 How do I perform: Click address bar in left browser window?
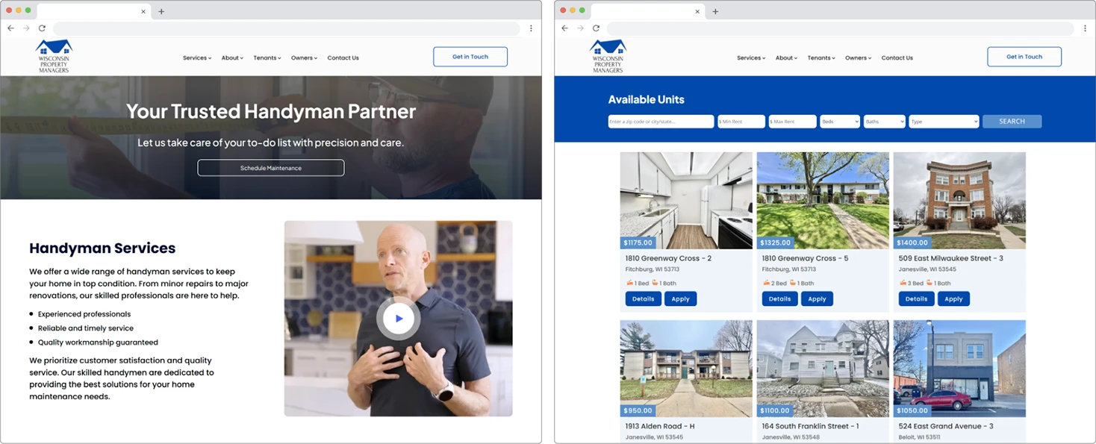[287, 28]
